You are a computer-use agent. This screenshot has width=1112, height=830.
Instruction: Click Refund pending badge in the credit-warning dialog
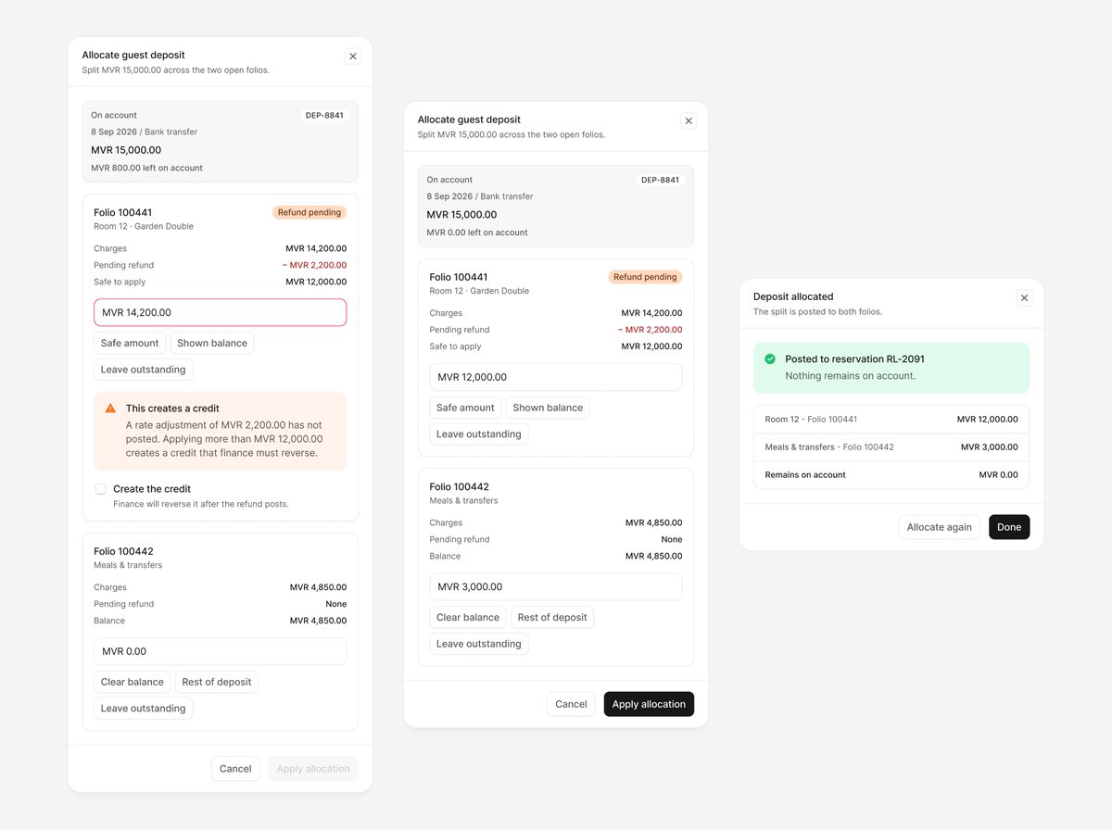[x=310, y=213]
